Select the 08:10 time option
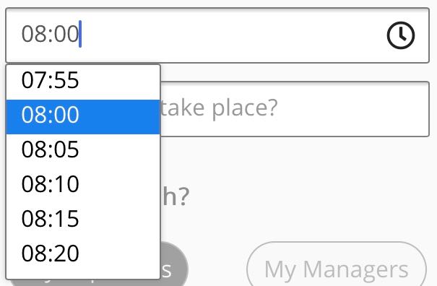The width and height of the screenshot is (437, 286). pyautogui.click(x=83, y=186)
